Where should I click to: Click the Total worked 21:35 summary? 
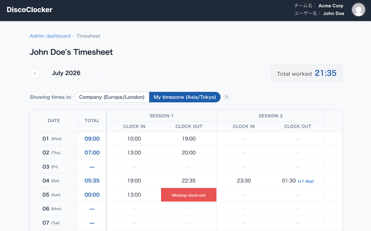coord(307,73)
